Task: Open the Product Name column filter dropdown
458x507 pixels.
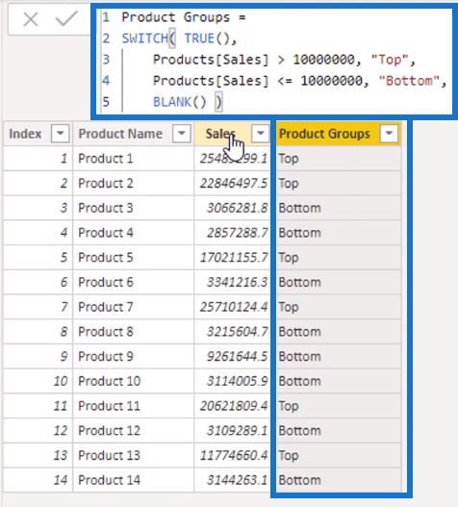Action: [x=182, y=133]
